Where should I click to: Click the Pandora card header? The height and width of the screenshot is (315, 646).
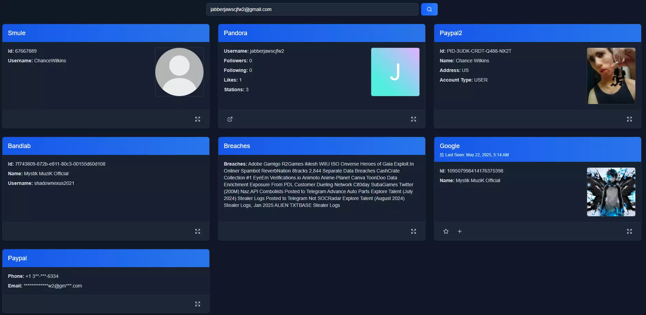(322, 33)
